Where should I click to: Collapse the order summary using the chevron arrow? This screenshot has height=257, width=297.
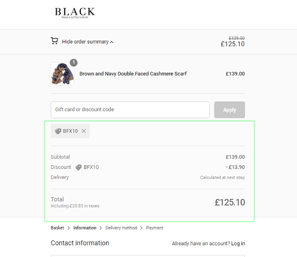112,42
